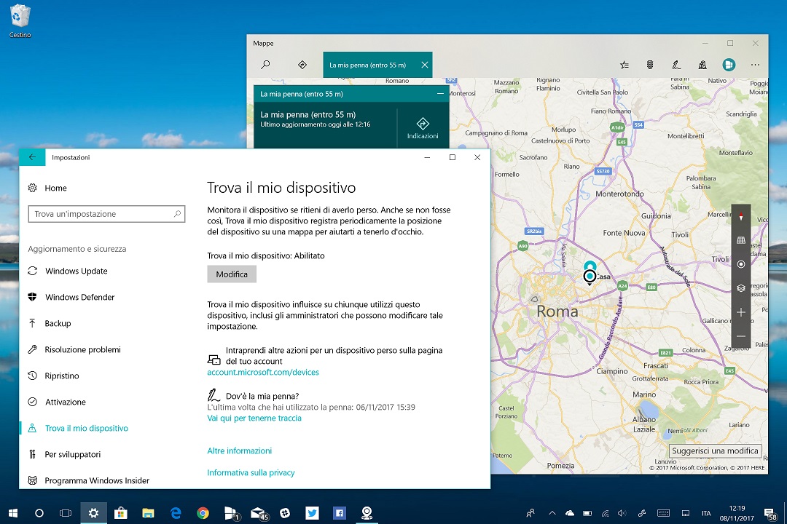The width and height of the screenshot is (787, 524).
Task: Open the Mail app with 45 badge
Action: (259, 513)
